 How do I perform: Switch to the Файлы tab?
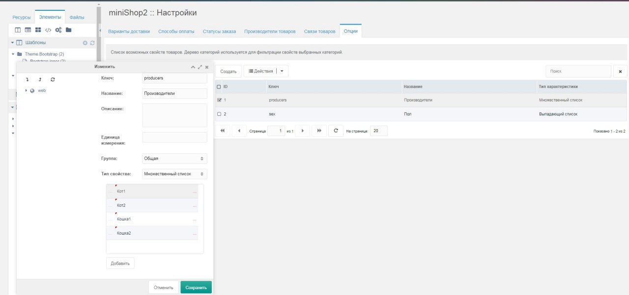click(77, 17)
